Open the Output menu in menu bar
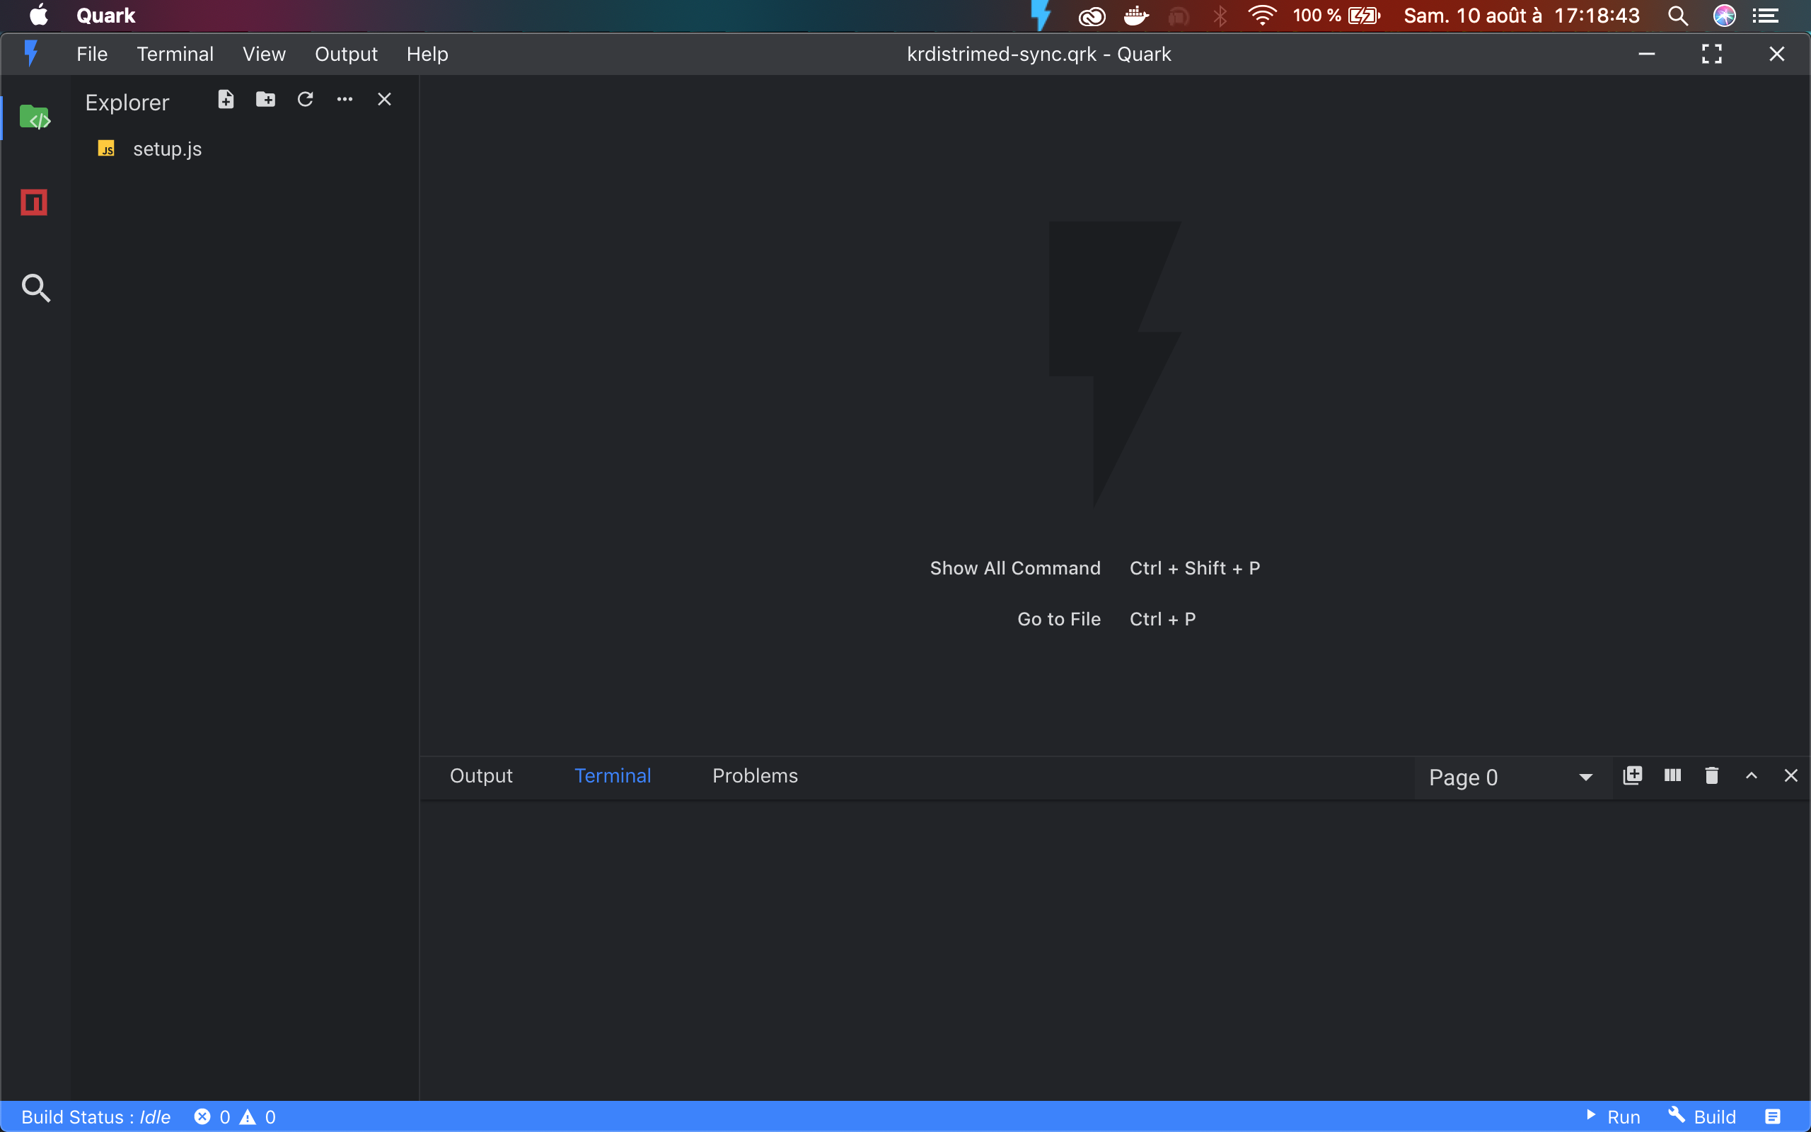 click(x=346, y=54)
